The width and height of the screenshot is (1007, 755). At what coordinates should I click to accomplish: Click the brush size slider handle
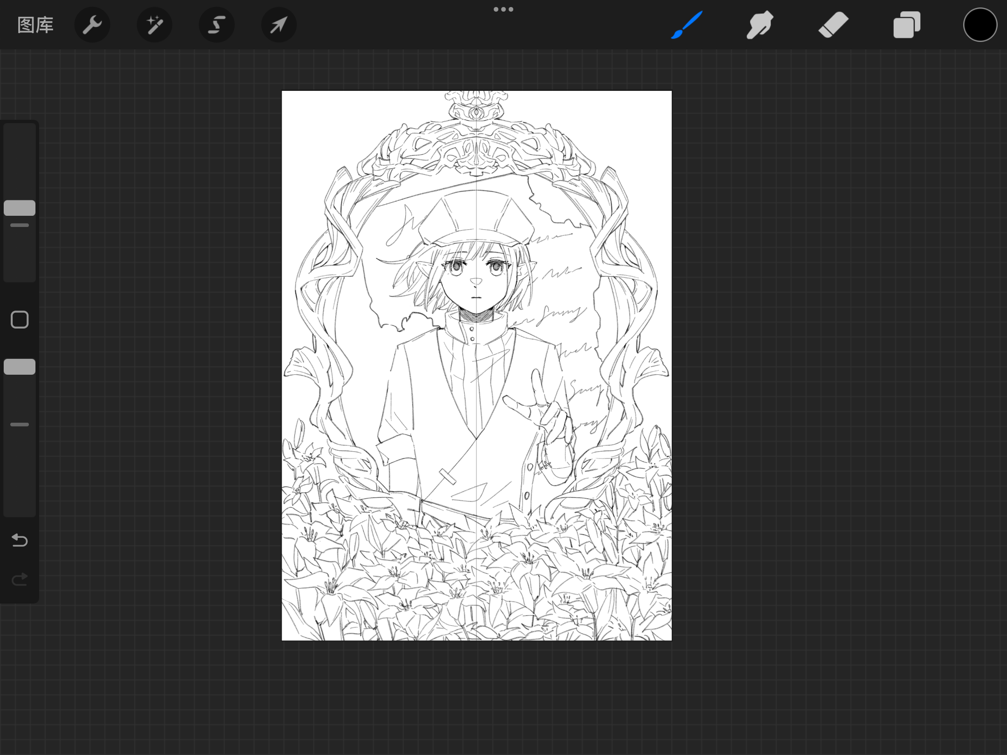pyautogui.click(x=20, y=208)
